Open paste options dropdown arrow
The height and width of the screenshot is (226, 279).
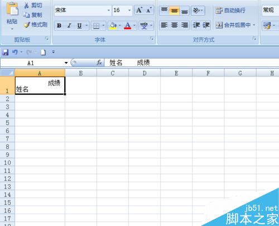(x=12, y=30)
